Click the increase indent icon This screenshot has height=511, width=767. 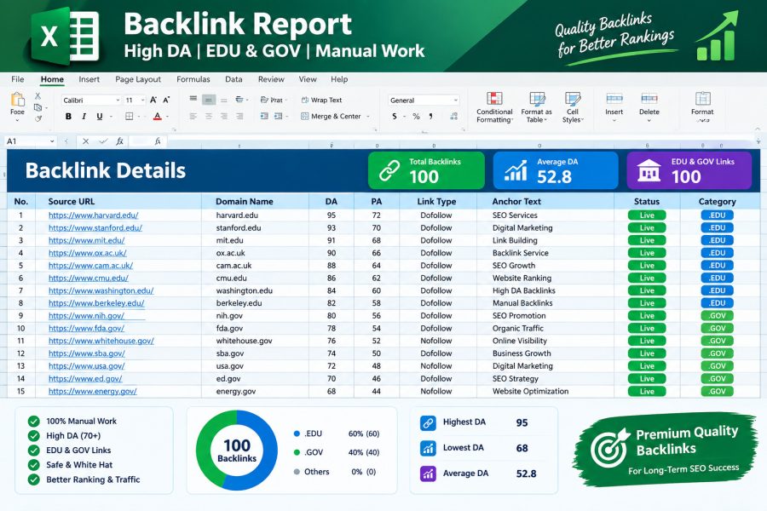(279, 117)
